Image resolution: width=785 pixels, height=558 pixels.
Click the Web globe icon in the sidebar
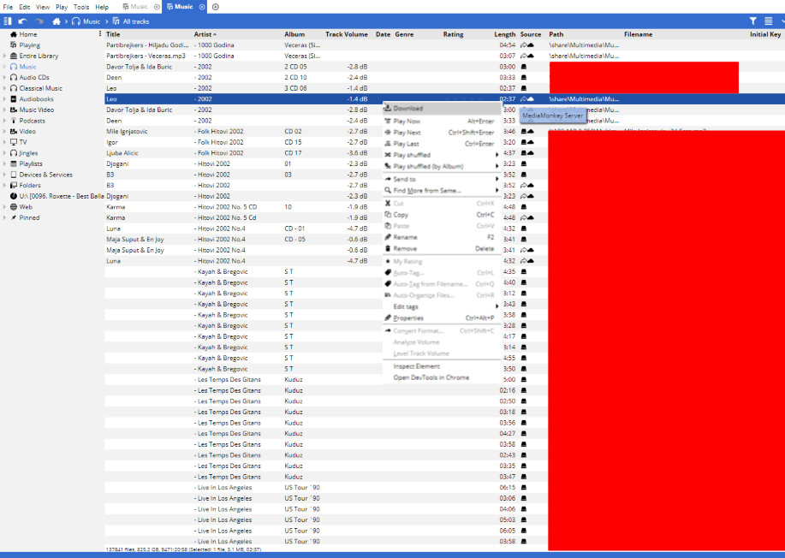(13, 207)
